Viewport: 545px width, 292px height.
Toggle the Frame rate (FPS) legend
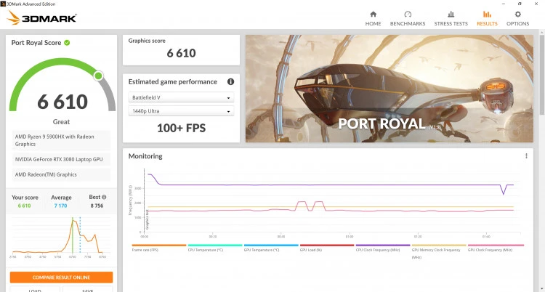coord(159,248)
